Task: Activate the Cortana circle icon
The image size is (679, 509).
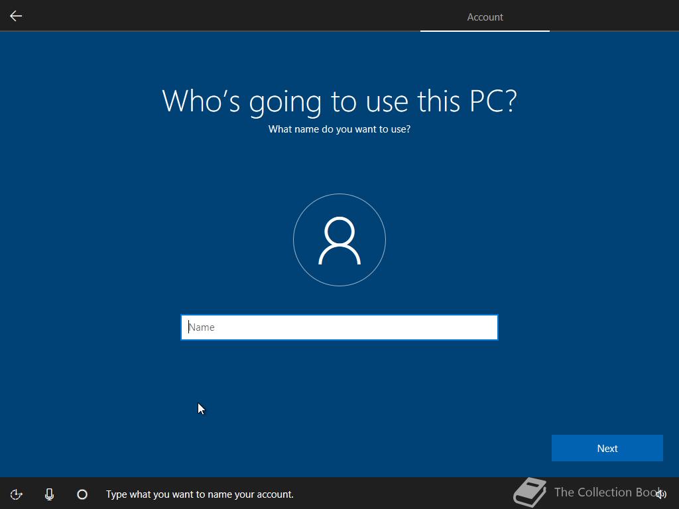Action: (x=82, y=494)
